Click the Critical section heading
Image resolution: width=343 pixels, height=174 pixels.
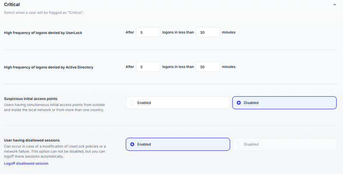12,4
